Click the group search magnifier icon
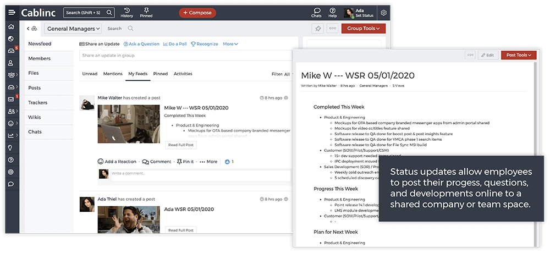 pos(130,29)
